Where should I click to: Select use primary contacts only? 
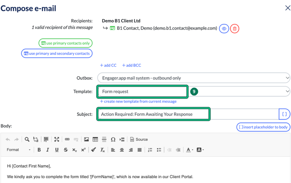pyautogui.click(x=65, y=43)
